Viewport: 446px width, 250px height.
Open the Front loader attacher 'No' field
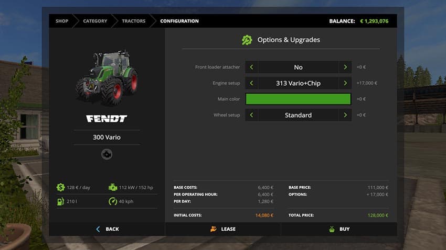[x=298, y=67]
